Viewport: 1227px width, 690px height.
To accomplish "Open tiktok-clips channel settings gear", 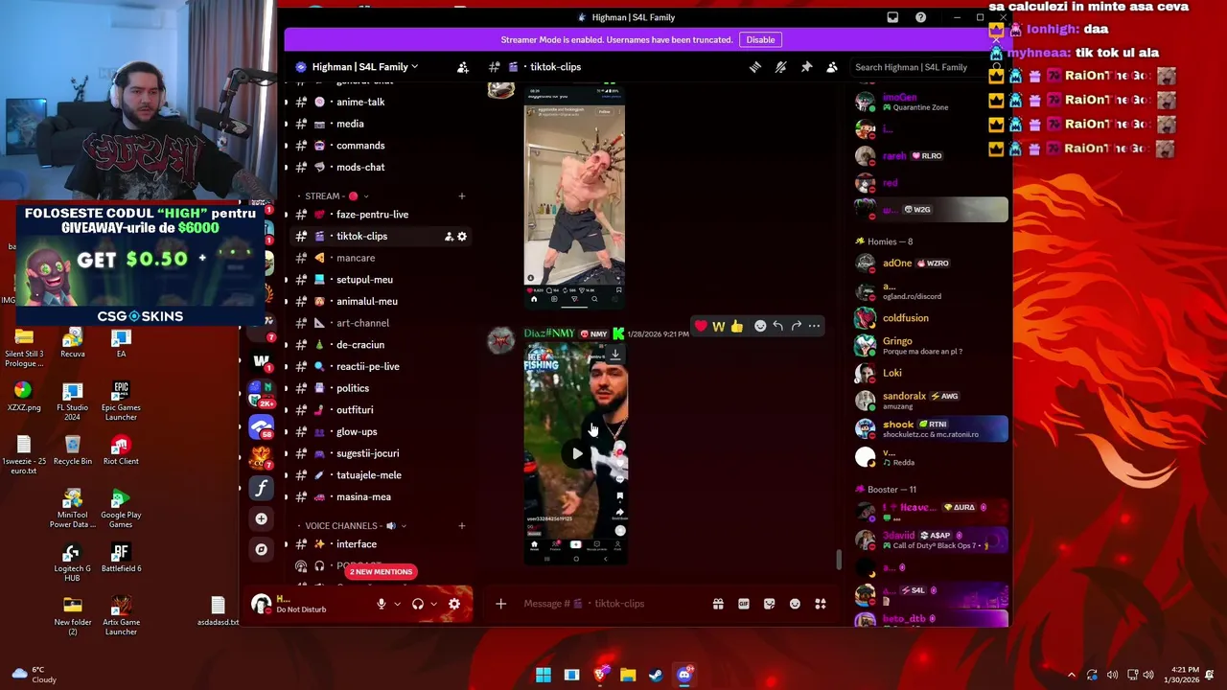I will (462, 237).
